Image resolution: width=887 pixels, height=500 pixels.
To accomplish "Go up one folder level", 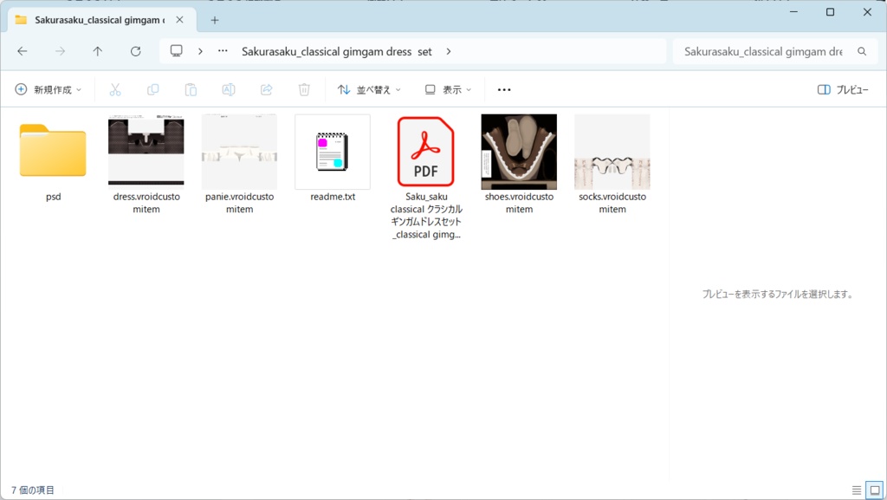I will 97,51.
